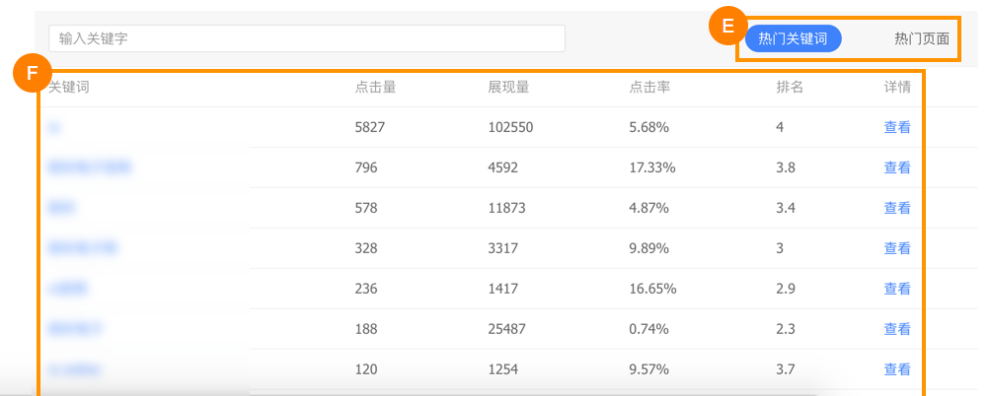
Task: Click the keyword link with 796 clicks
Action: point(89,167)
